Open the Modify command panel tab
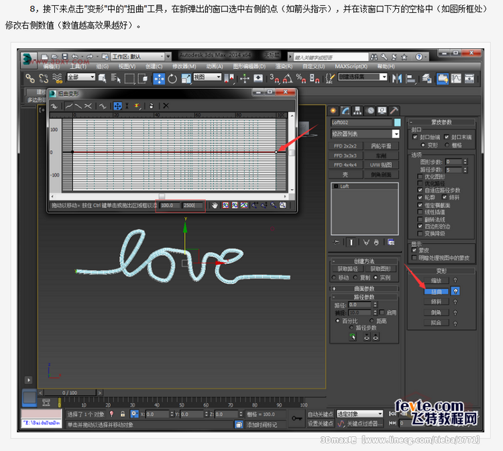Image resolution: width=503 pixels, height=451 pixels. [x=345, y=111]
